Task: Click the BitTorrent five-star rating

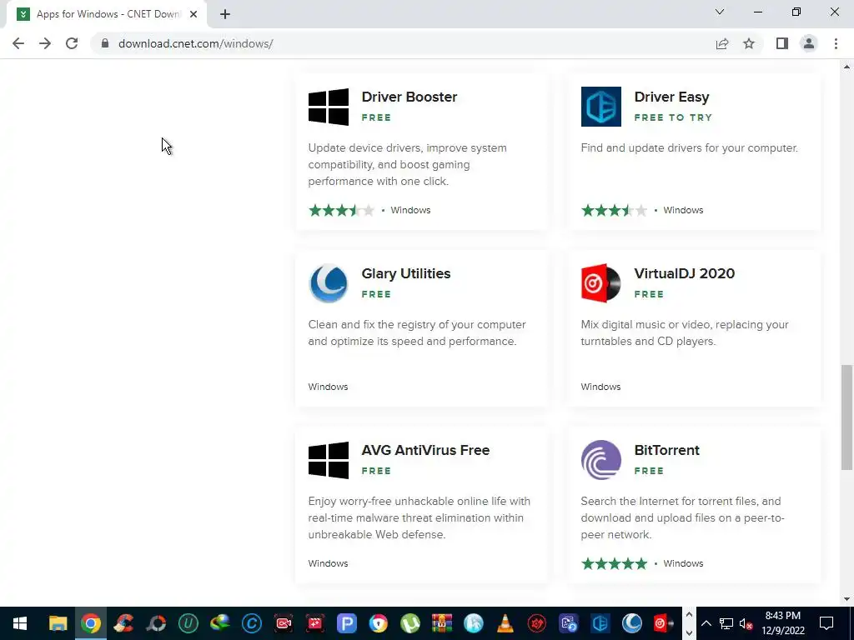Action: [615, 563]
